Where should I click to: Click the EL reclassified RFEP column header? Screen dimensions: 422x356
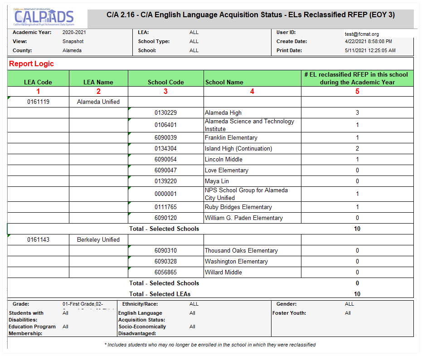pyautogui.click(x=357, y=78)
